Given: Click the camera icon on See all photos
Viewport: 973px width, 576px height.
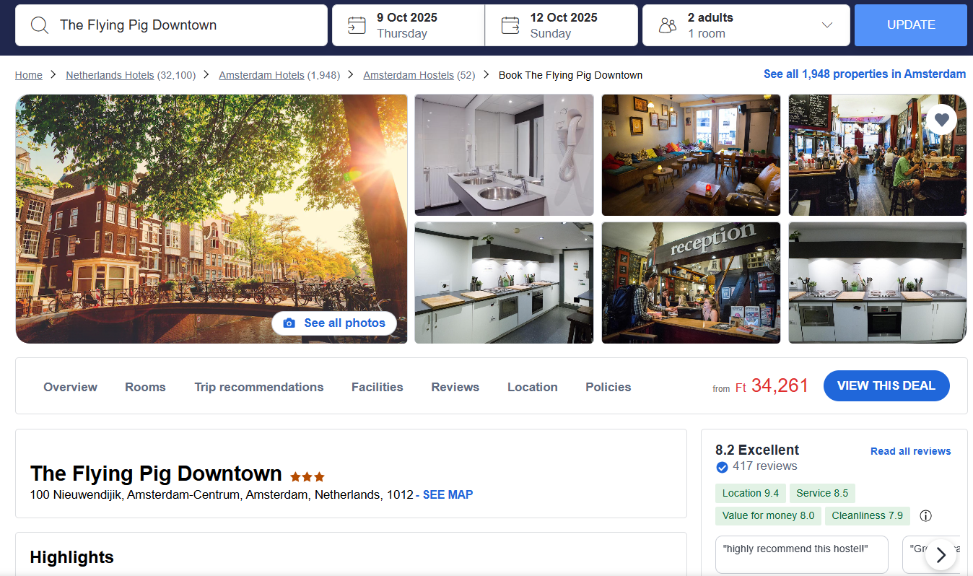Looking at the screenshot, I should click(x=289, y=323).
